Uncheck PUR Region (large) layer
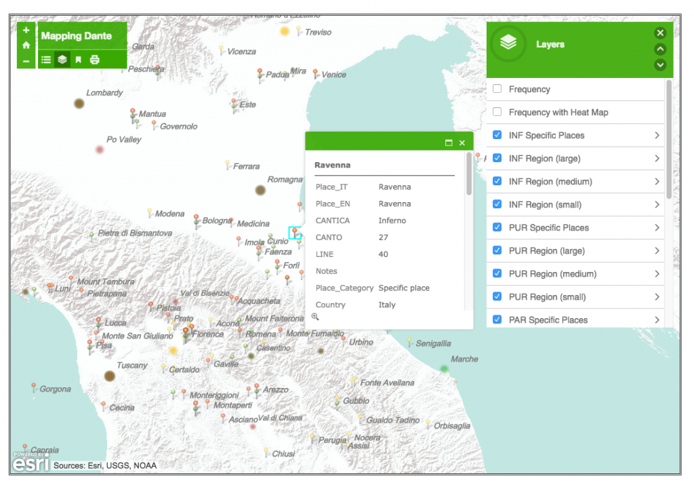This screenshot has height=489, width=694. [497, 250]
